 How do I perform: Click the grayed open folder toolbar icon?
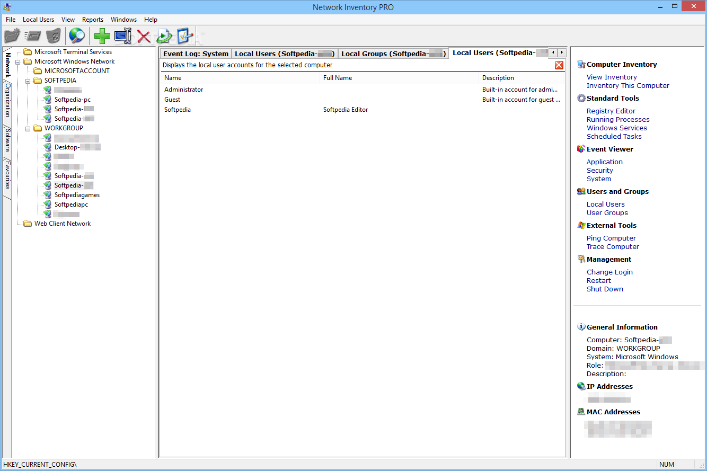click(x=12, y=36)
